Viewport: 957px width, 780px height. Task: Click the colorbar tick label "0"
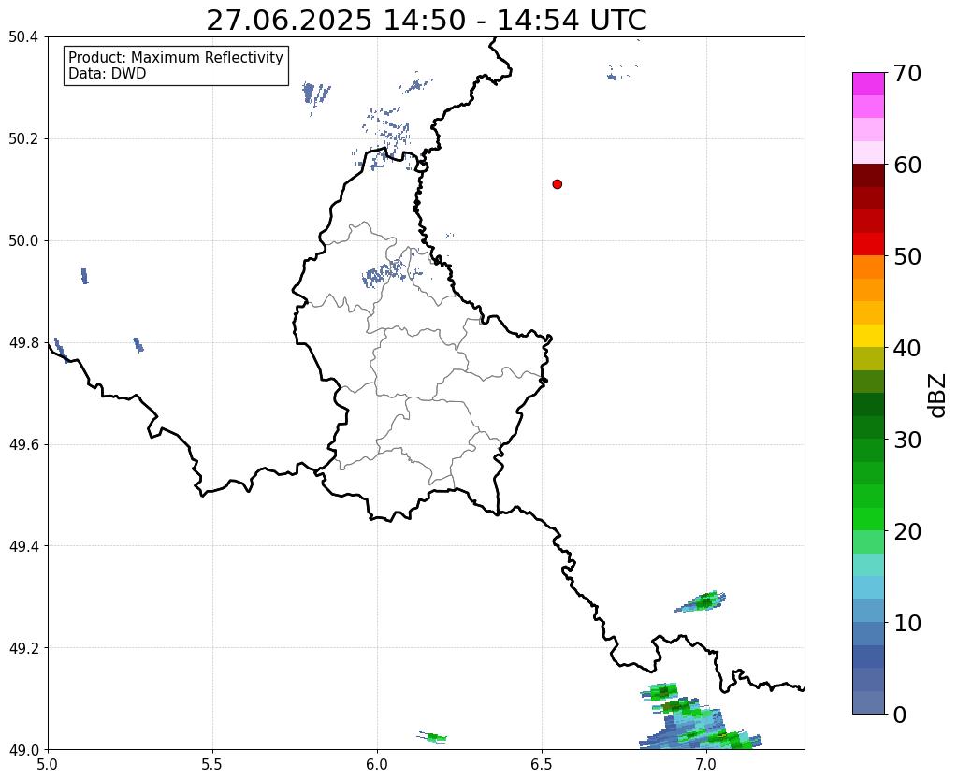(900, 715)
